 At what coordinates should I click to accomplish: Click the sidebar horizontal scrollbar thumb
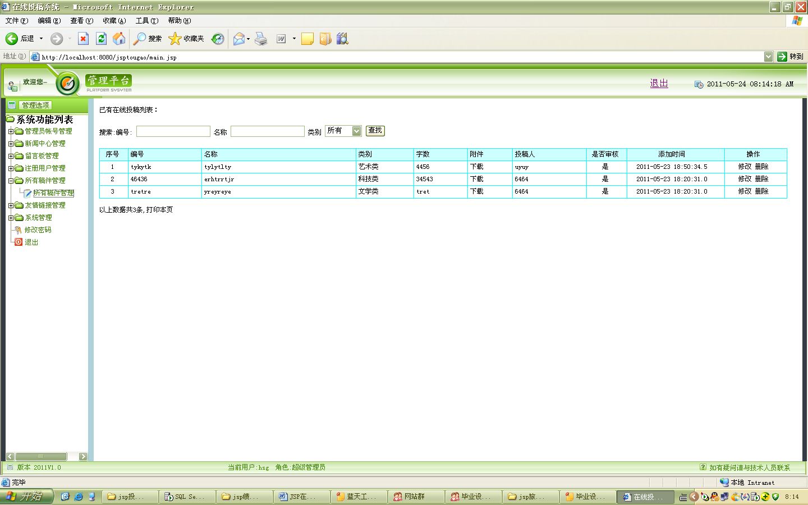point(41,456)
